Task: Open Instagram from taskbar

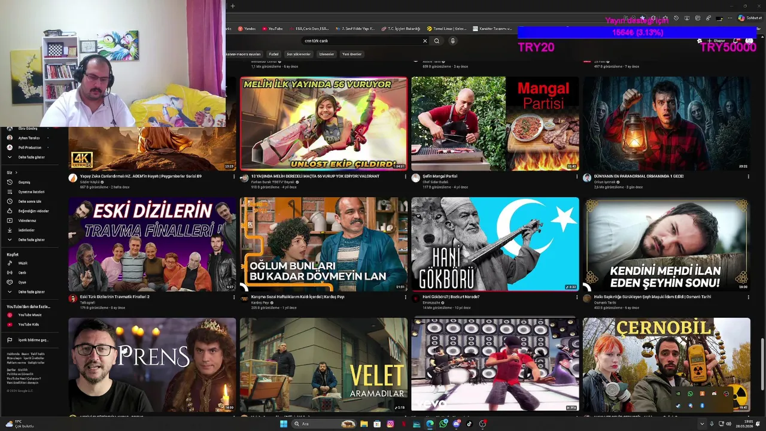Action: pyautogui.click(x=390, y=424)
